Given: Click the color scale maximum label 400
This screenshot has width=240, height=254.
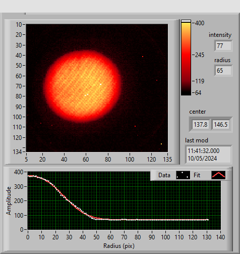Looking at the screenshot, I should click(200, 23).
